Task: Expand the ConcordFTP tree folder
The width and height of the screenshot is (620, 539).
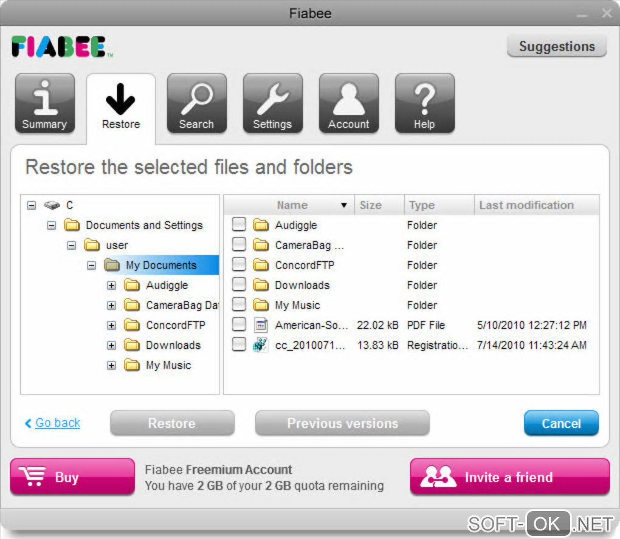Action: [111, 325]
